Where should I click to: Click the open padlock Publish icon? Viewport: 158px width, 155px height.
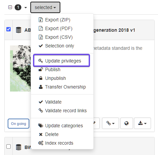[x=41, y=69]
